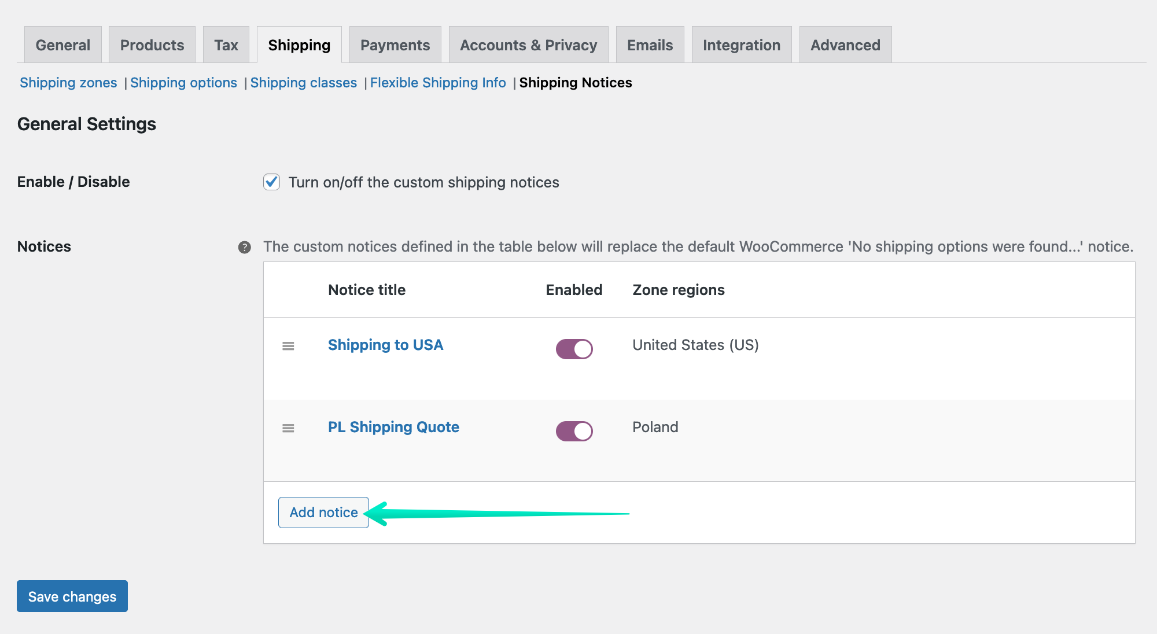Viewport: 1157px width, 634px height.
Task: Grab the drag handle for PL Shipping Quote
Action: pyautogui.click(x=288, y=428)
